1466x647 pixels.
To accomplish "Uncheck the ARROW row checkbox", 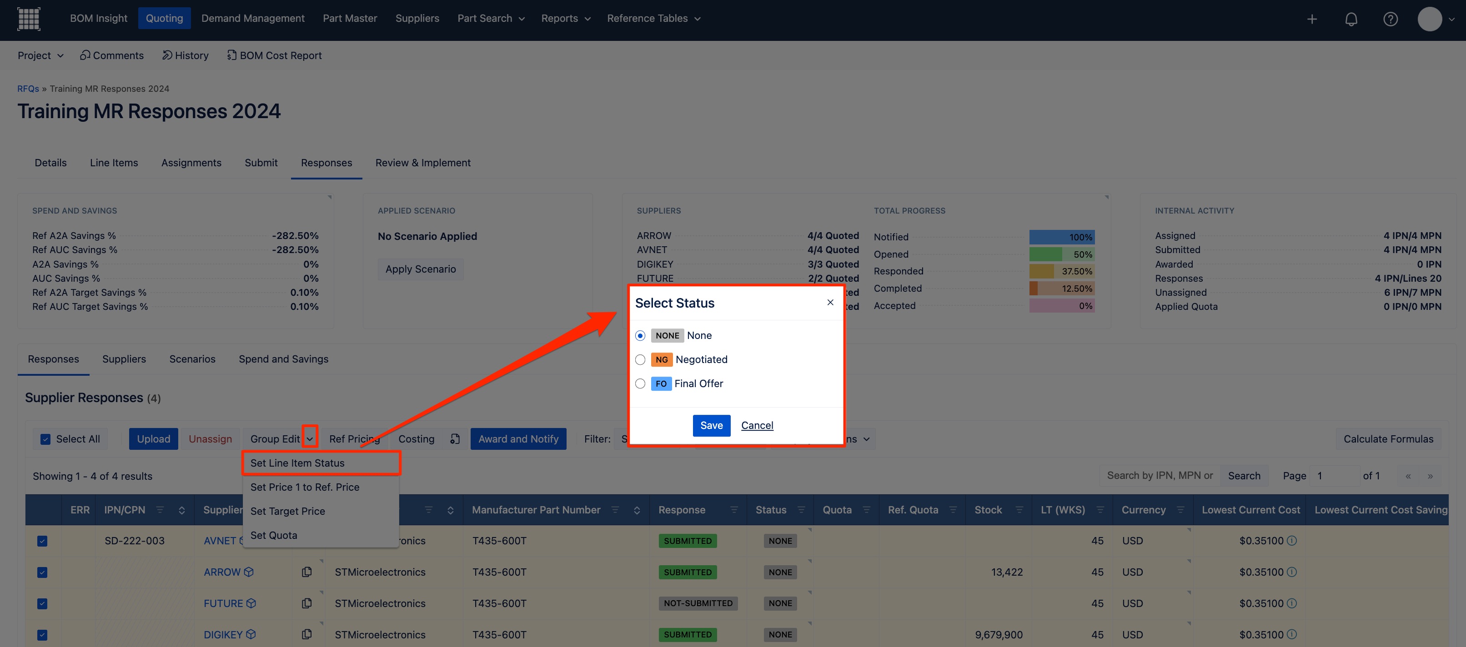I will point(42,572).
